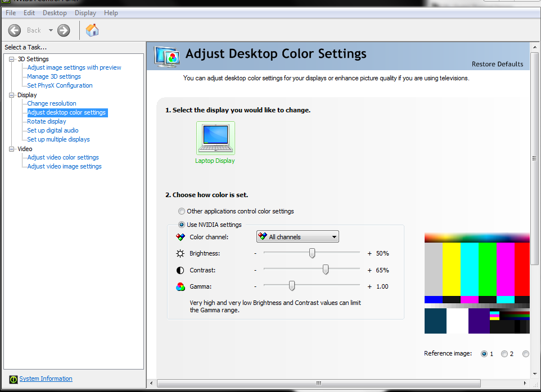Click the 3D Settings tree label

[33, 59]
